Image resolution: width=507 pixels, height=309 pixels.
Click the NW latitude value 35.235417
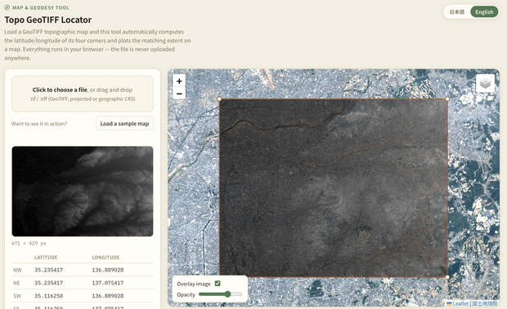pyautogui.click(x=49, y=270)
